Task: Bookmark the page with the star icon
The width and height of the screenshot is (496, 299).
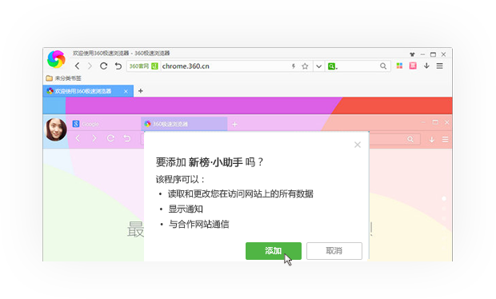Action: coord(305,66)
